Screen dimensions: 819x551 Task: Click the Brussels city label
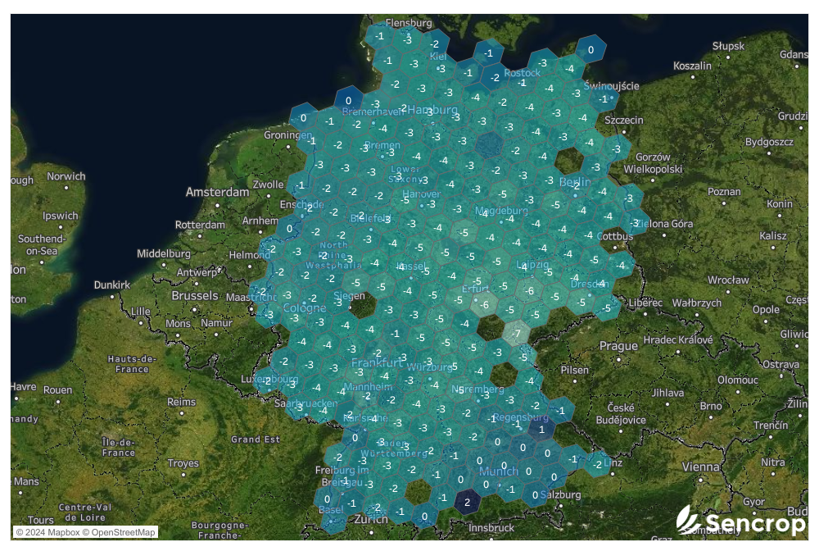(x=195, y=295)
